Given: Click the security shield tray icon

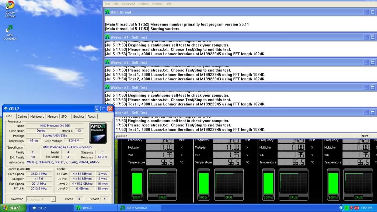Looking at the screenshot, I should click(x=352, y=208).
